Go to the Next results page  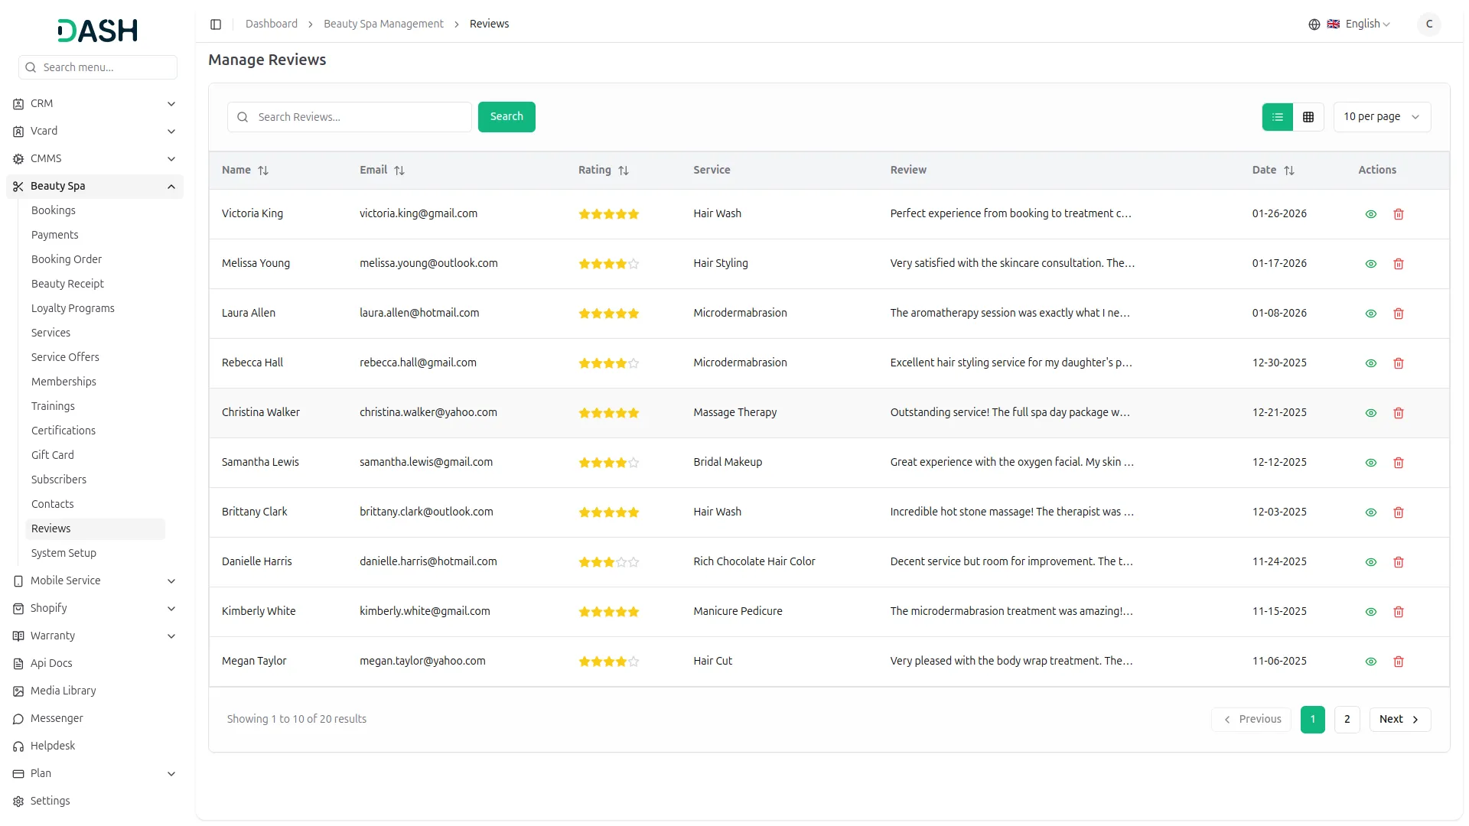(1399, 720)
